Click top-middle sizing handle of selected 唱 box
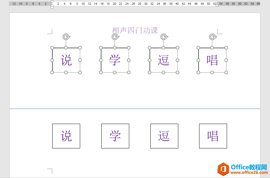270x178 pixels. click(212, 48)
